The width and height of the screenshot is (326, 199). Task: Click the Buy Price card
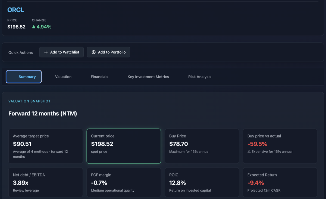pyautogui.click(x=202, y=146)
